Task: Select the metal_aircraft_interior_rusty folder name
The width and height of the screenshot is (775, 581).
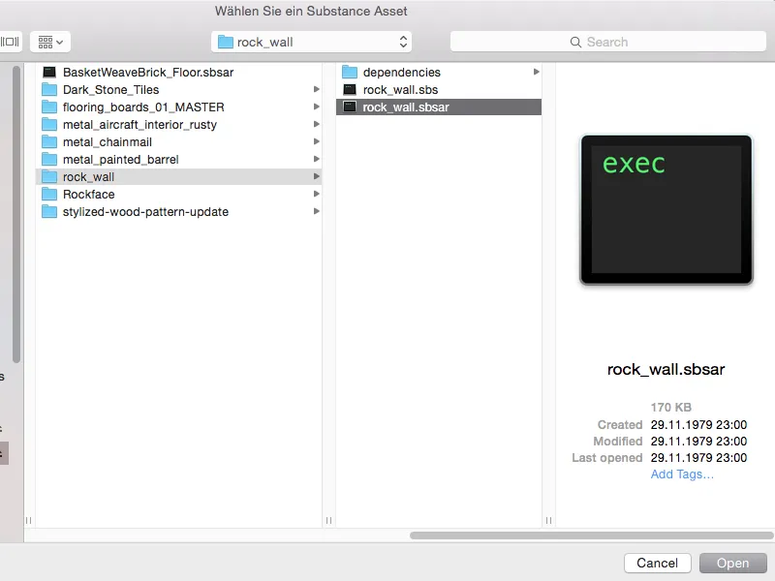Action: point(139,125)
